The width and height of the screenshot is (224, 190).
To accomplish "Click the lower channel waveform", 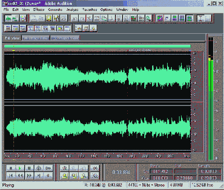I will pyautogui.click(x=97, y=128).
